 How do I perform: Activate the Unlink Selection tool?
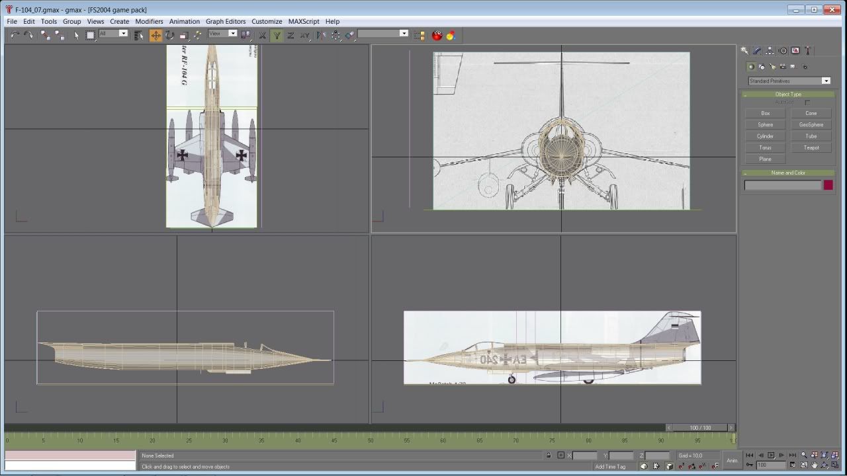59,35
